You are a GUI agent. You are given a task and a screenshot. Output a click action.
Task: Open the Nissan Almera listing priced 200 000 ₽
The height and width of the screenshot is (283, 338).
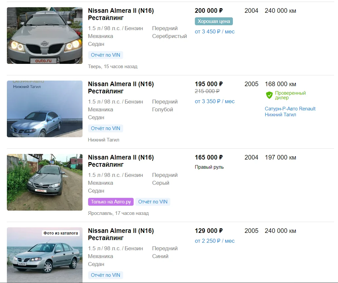coord(121,14)
